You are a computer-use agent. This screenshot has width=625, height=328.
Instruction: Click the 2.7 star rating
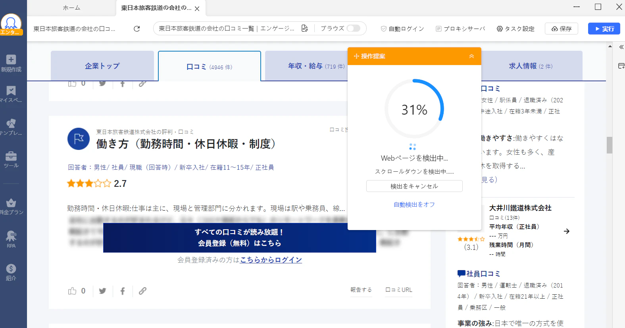[97, 183]
